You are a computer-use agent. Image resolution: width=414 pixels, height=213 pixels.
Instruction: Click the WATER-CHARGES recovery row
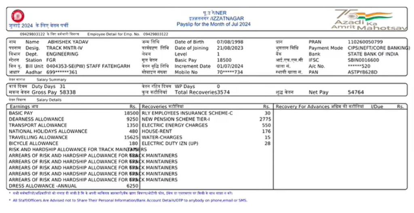click(206, 137)
